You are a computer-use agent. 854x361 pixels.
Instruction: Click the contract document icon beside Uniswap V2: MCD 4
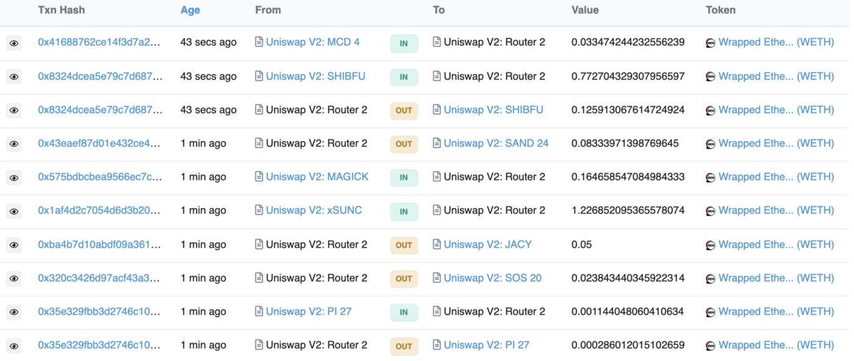click(x=259, y=42)
